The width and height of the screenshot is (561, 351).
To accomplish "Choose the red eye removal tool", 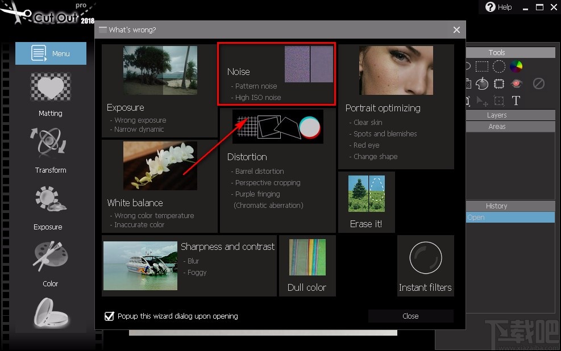I will click(516, 83).
